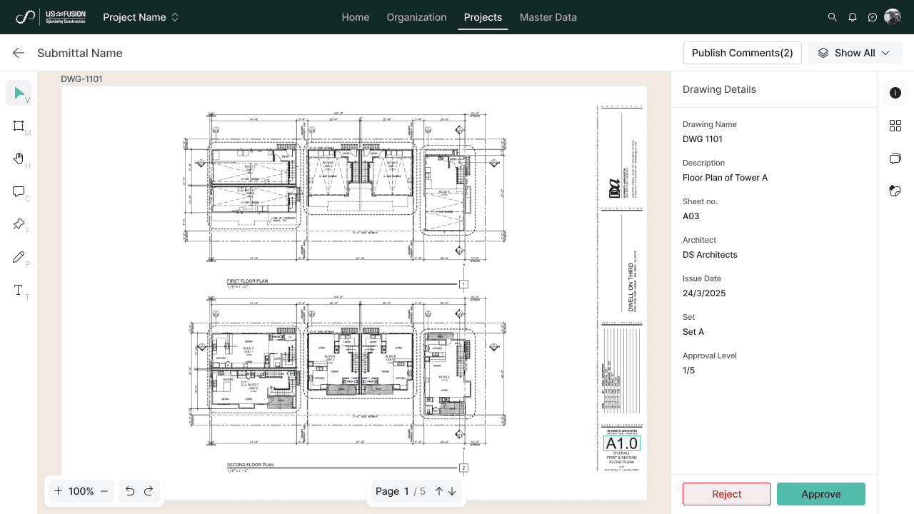Viewport: 914px width, 514px height.
Task: Click Publish Comments(2) button
Action: click(743, 53)
